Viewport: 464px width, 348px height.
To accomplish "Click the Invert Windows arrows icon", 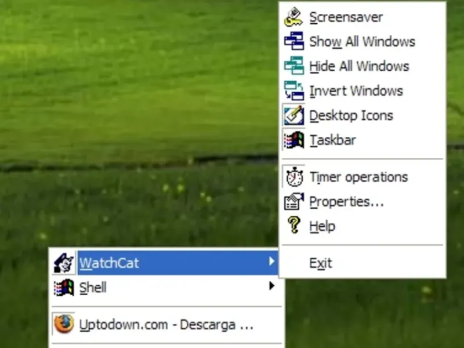I will (293, 90).
